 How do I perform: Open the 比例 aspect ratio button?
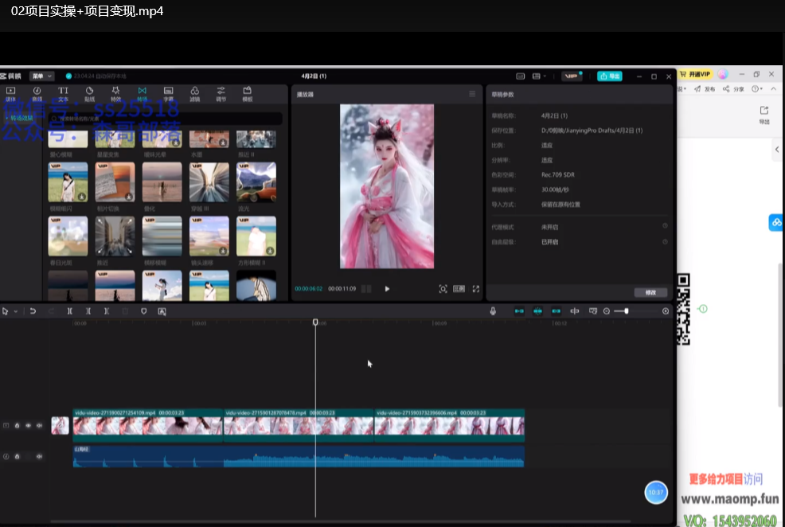coord(459,289)
